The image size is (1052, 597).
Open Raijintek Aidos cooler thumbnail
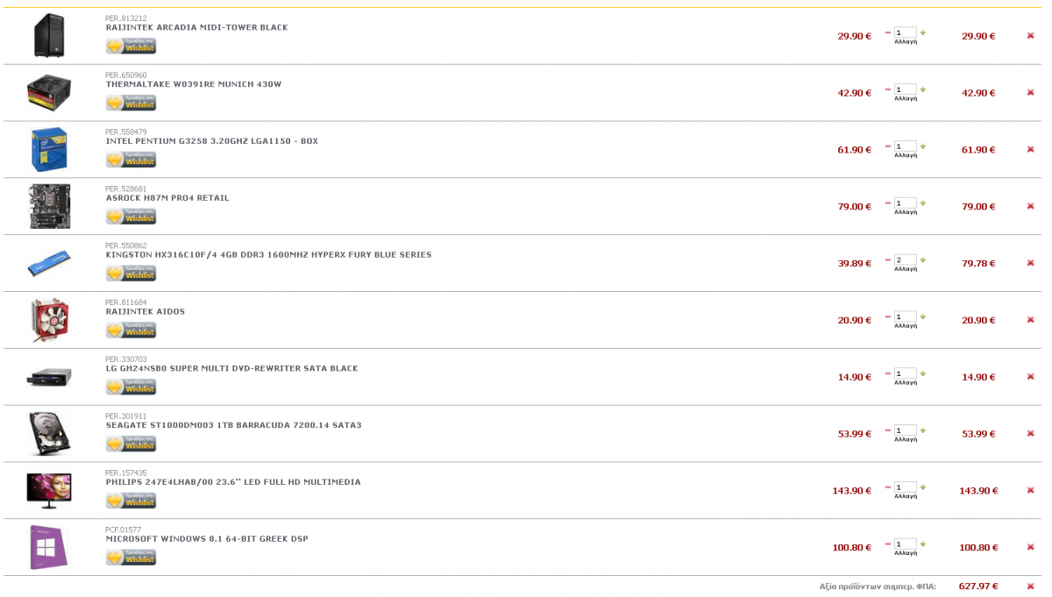tap(49, 319)
